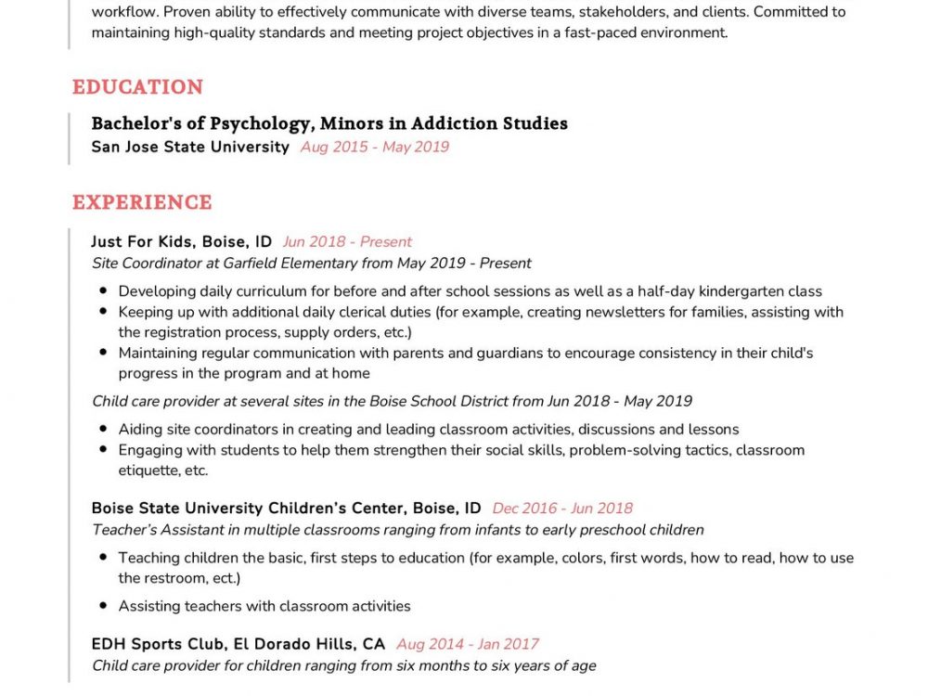
Task: Click the bullet about assisting teachers with classroom activities
Action: coord(264,606)
